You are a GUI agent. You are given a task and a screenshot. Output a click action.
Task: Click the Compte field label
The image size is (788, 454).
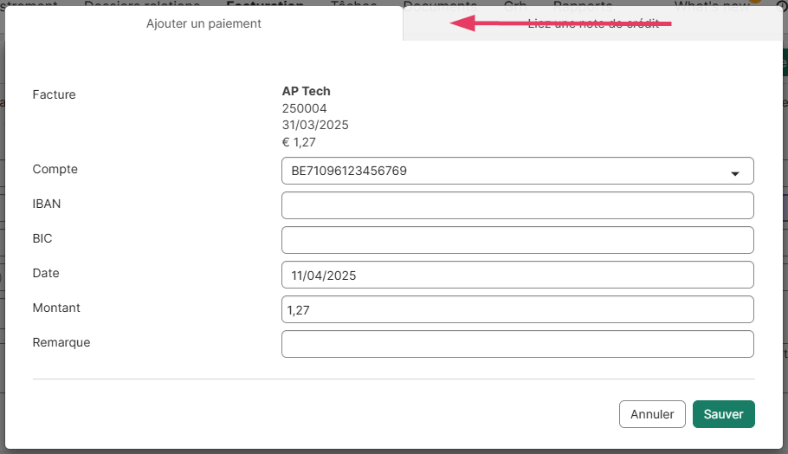[55, 169]
